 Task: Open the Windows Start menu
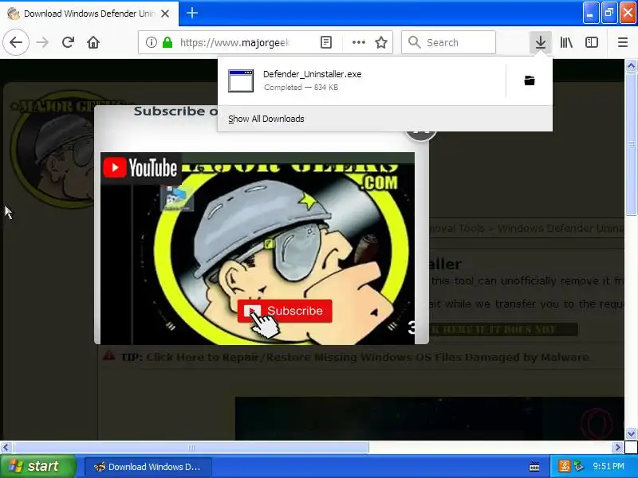[37, 466]
